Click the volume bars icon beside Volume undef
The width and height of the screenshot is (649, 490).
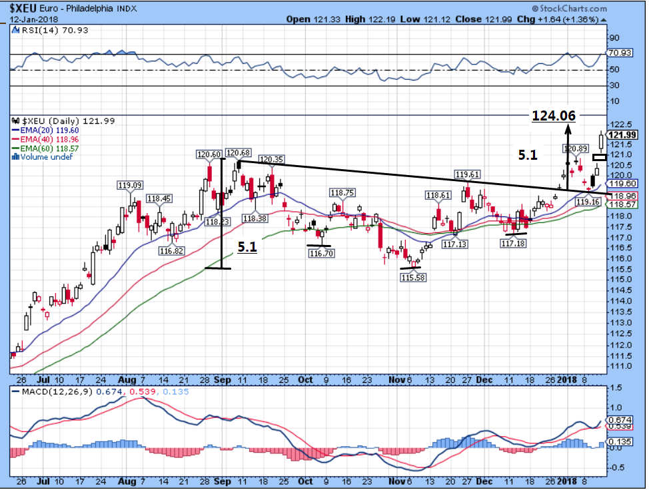[x=16, y=156]
